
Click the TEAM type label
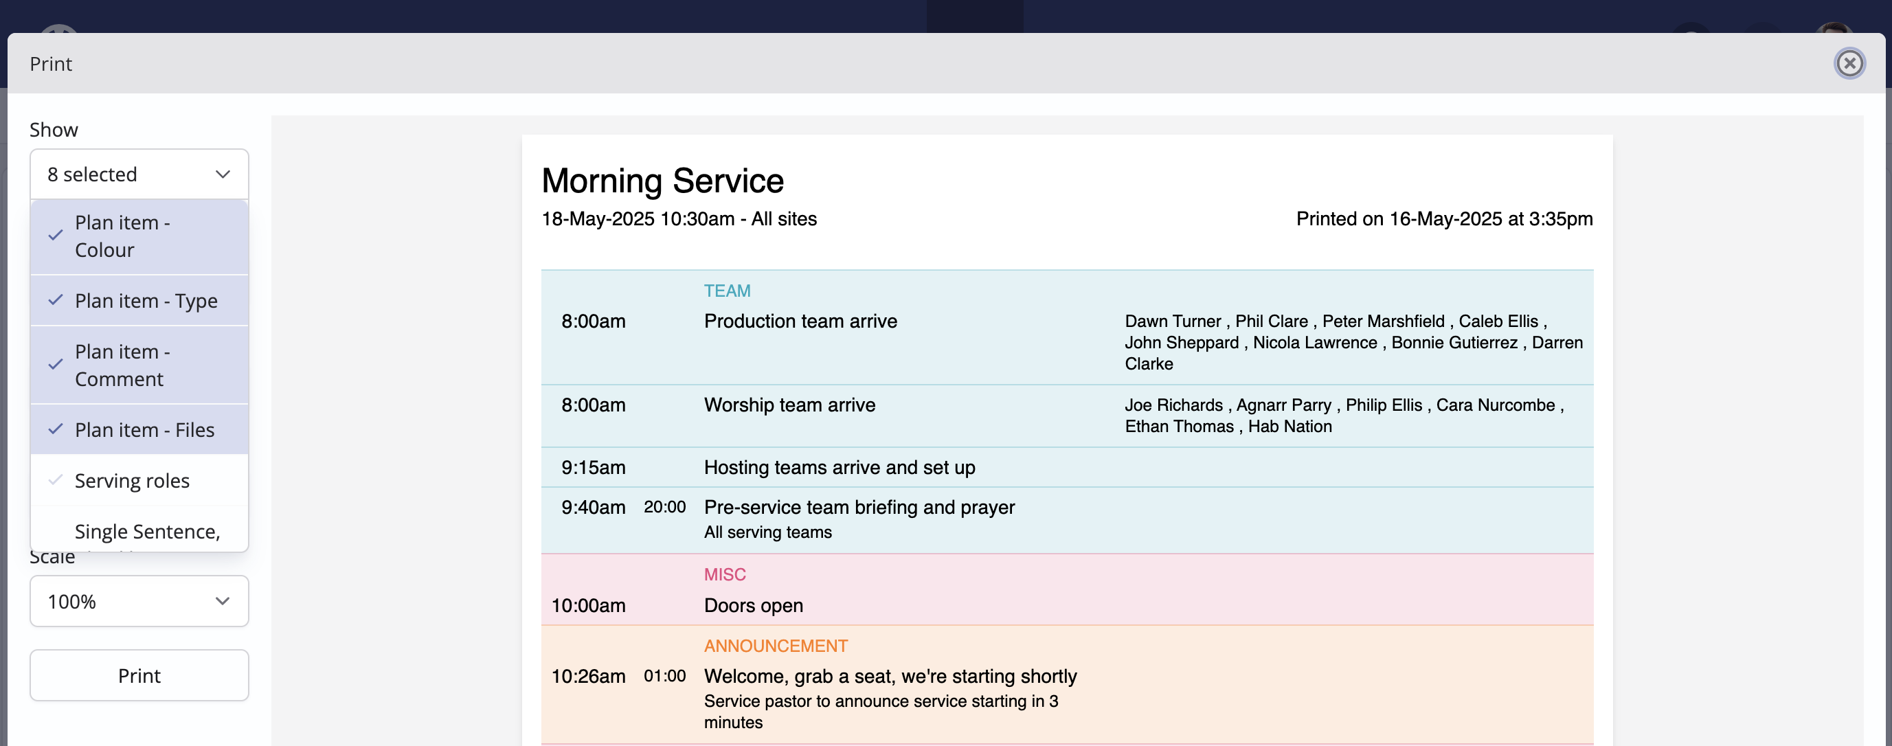click(727, 291)
